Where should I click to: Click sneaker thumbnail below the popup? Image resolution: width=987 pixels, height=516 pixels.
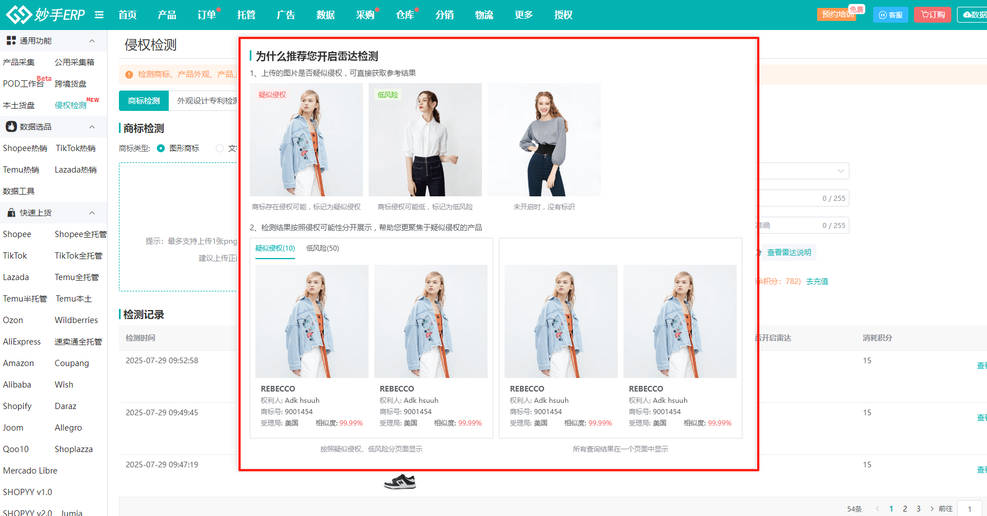[400, 481]
